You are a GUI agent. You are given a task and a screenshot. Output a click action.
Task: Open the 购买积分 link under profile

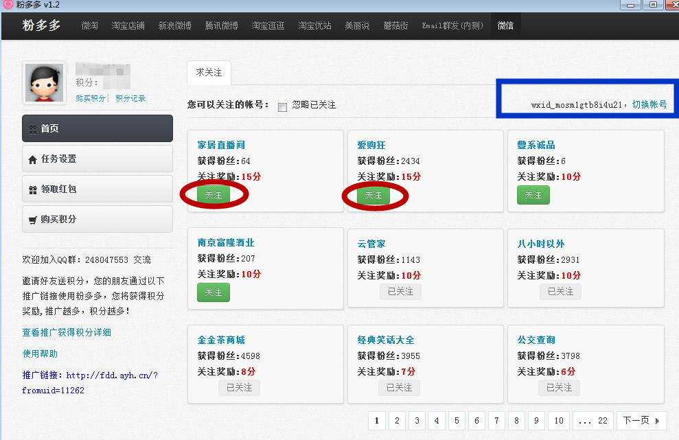coord(91,98)
